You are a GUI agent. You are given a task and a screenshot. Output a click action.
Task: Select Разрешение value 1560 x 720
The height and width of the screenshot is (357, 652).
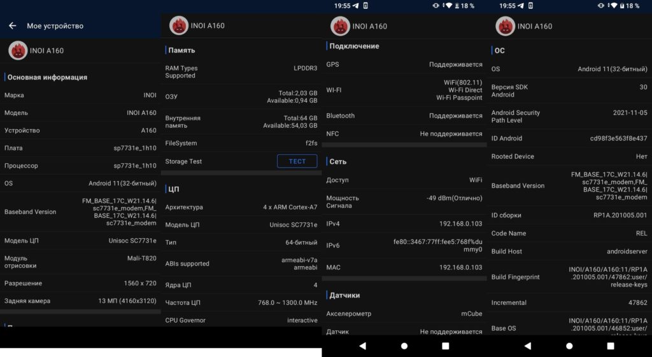[139, 283]
